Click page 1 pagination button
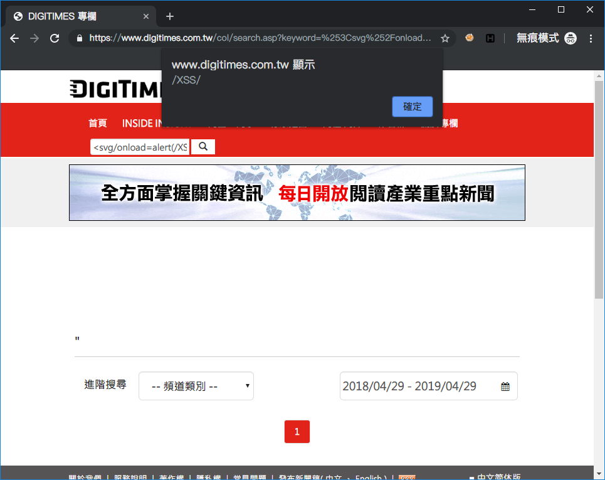This screenshot has height=480, width=605. [297, 431]
